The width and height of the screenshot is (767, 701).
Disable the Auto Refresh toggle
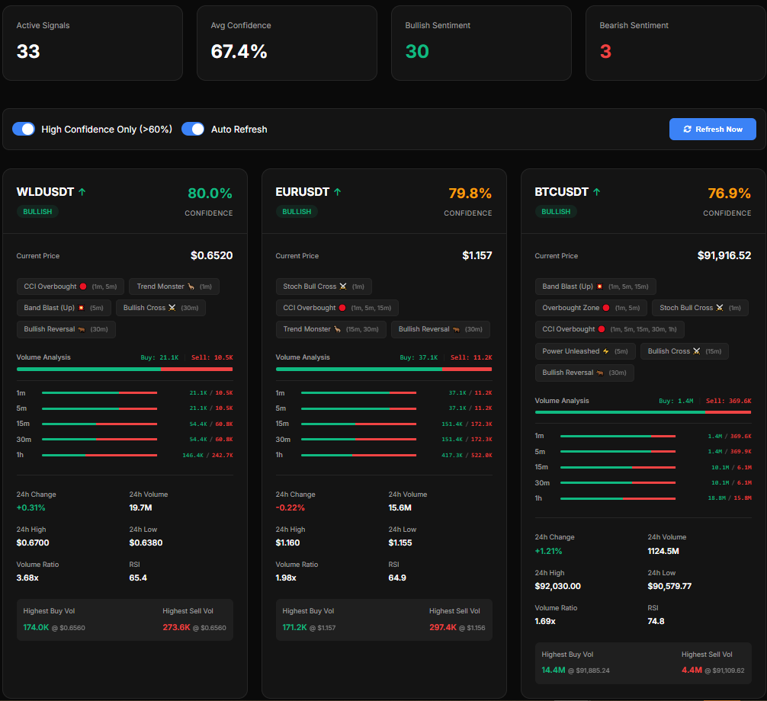(x=193, y=129)
